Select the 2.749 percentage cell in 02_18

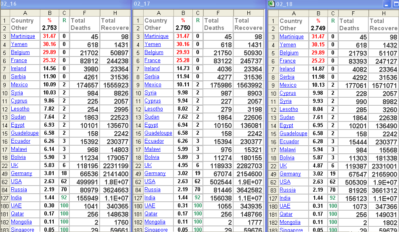318,28
